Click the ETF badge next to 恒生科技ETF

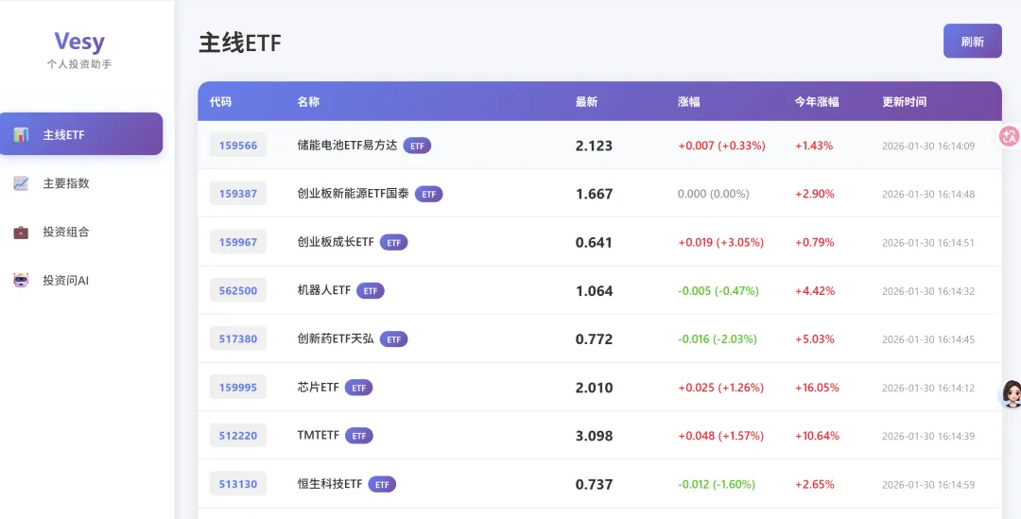tap(382, 484)
